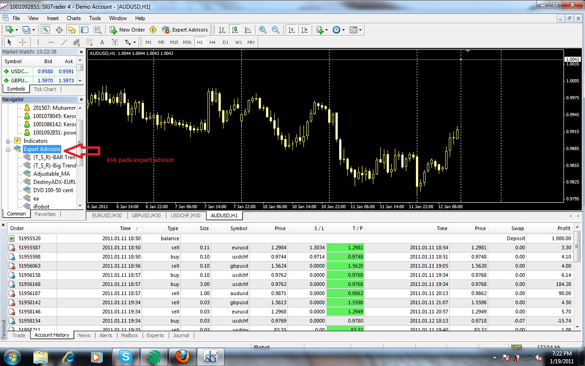Click the Periods clock icon

coord(336,30)
